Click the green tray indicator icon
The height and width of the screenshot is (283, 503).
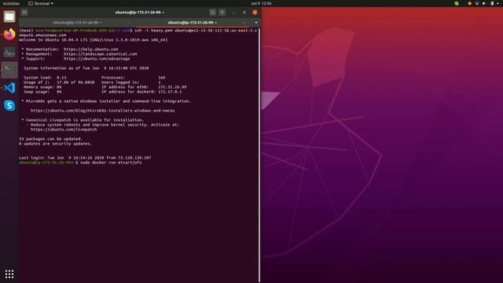[457, 3]
